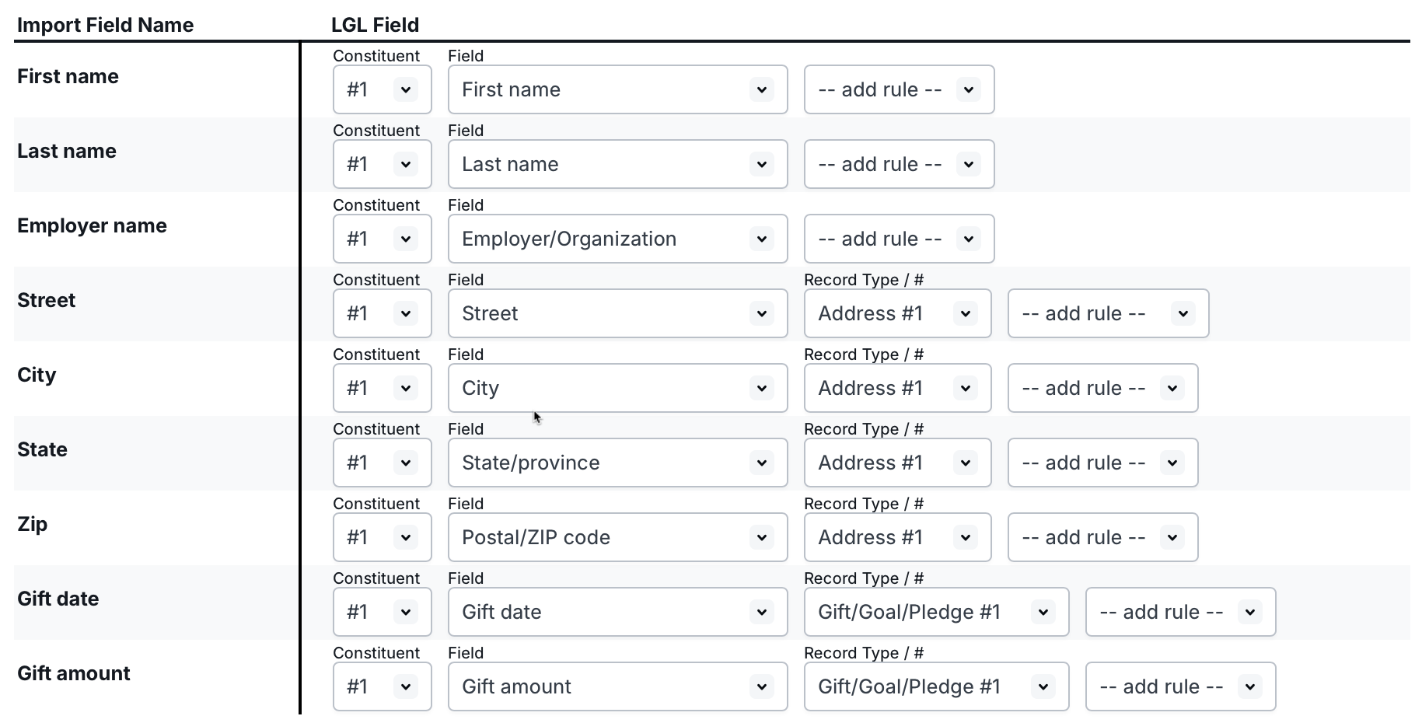
Task: Open Constituent dropdown for Employer name row
Action: click(x=382, y=239)
